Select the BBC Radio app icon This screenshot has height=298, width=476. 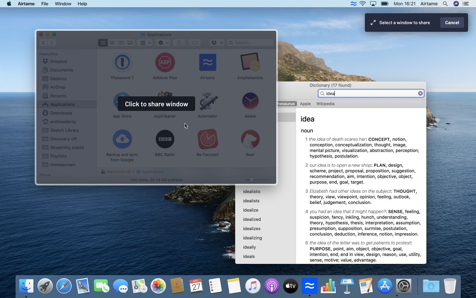pyautogui.click(x=165, y=139)
